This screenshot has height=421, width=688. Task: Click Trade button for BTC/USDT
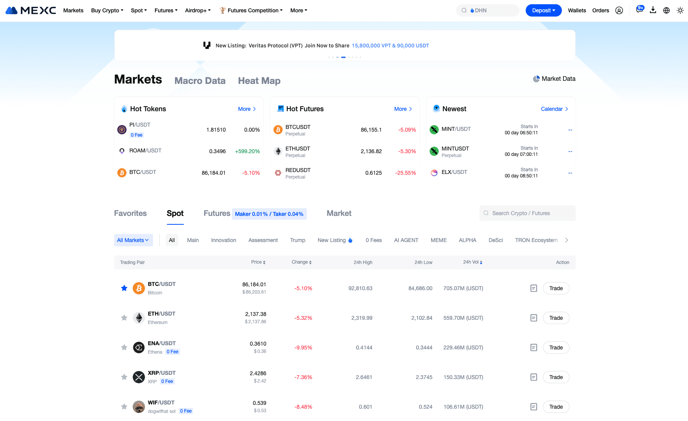556,288
